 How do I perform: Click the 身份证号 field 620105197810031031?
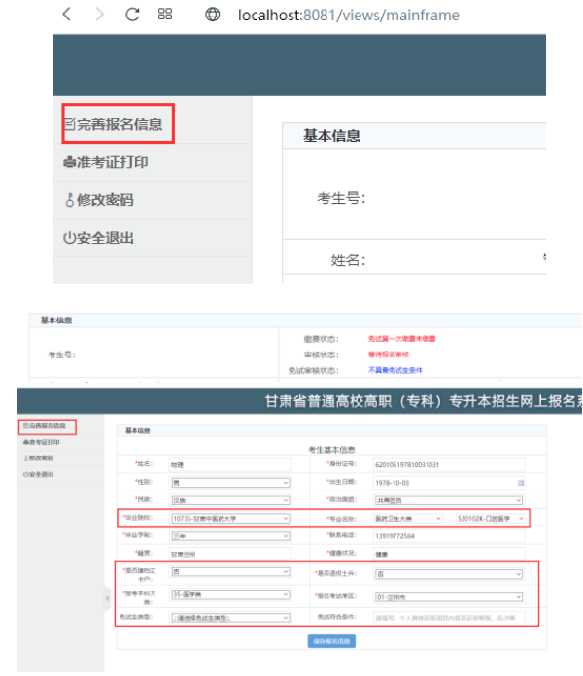449,464
